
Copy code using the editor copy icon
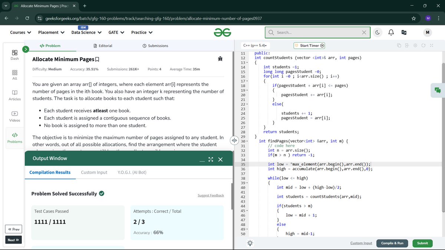pos(399,46)
